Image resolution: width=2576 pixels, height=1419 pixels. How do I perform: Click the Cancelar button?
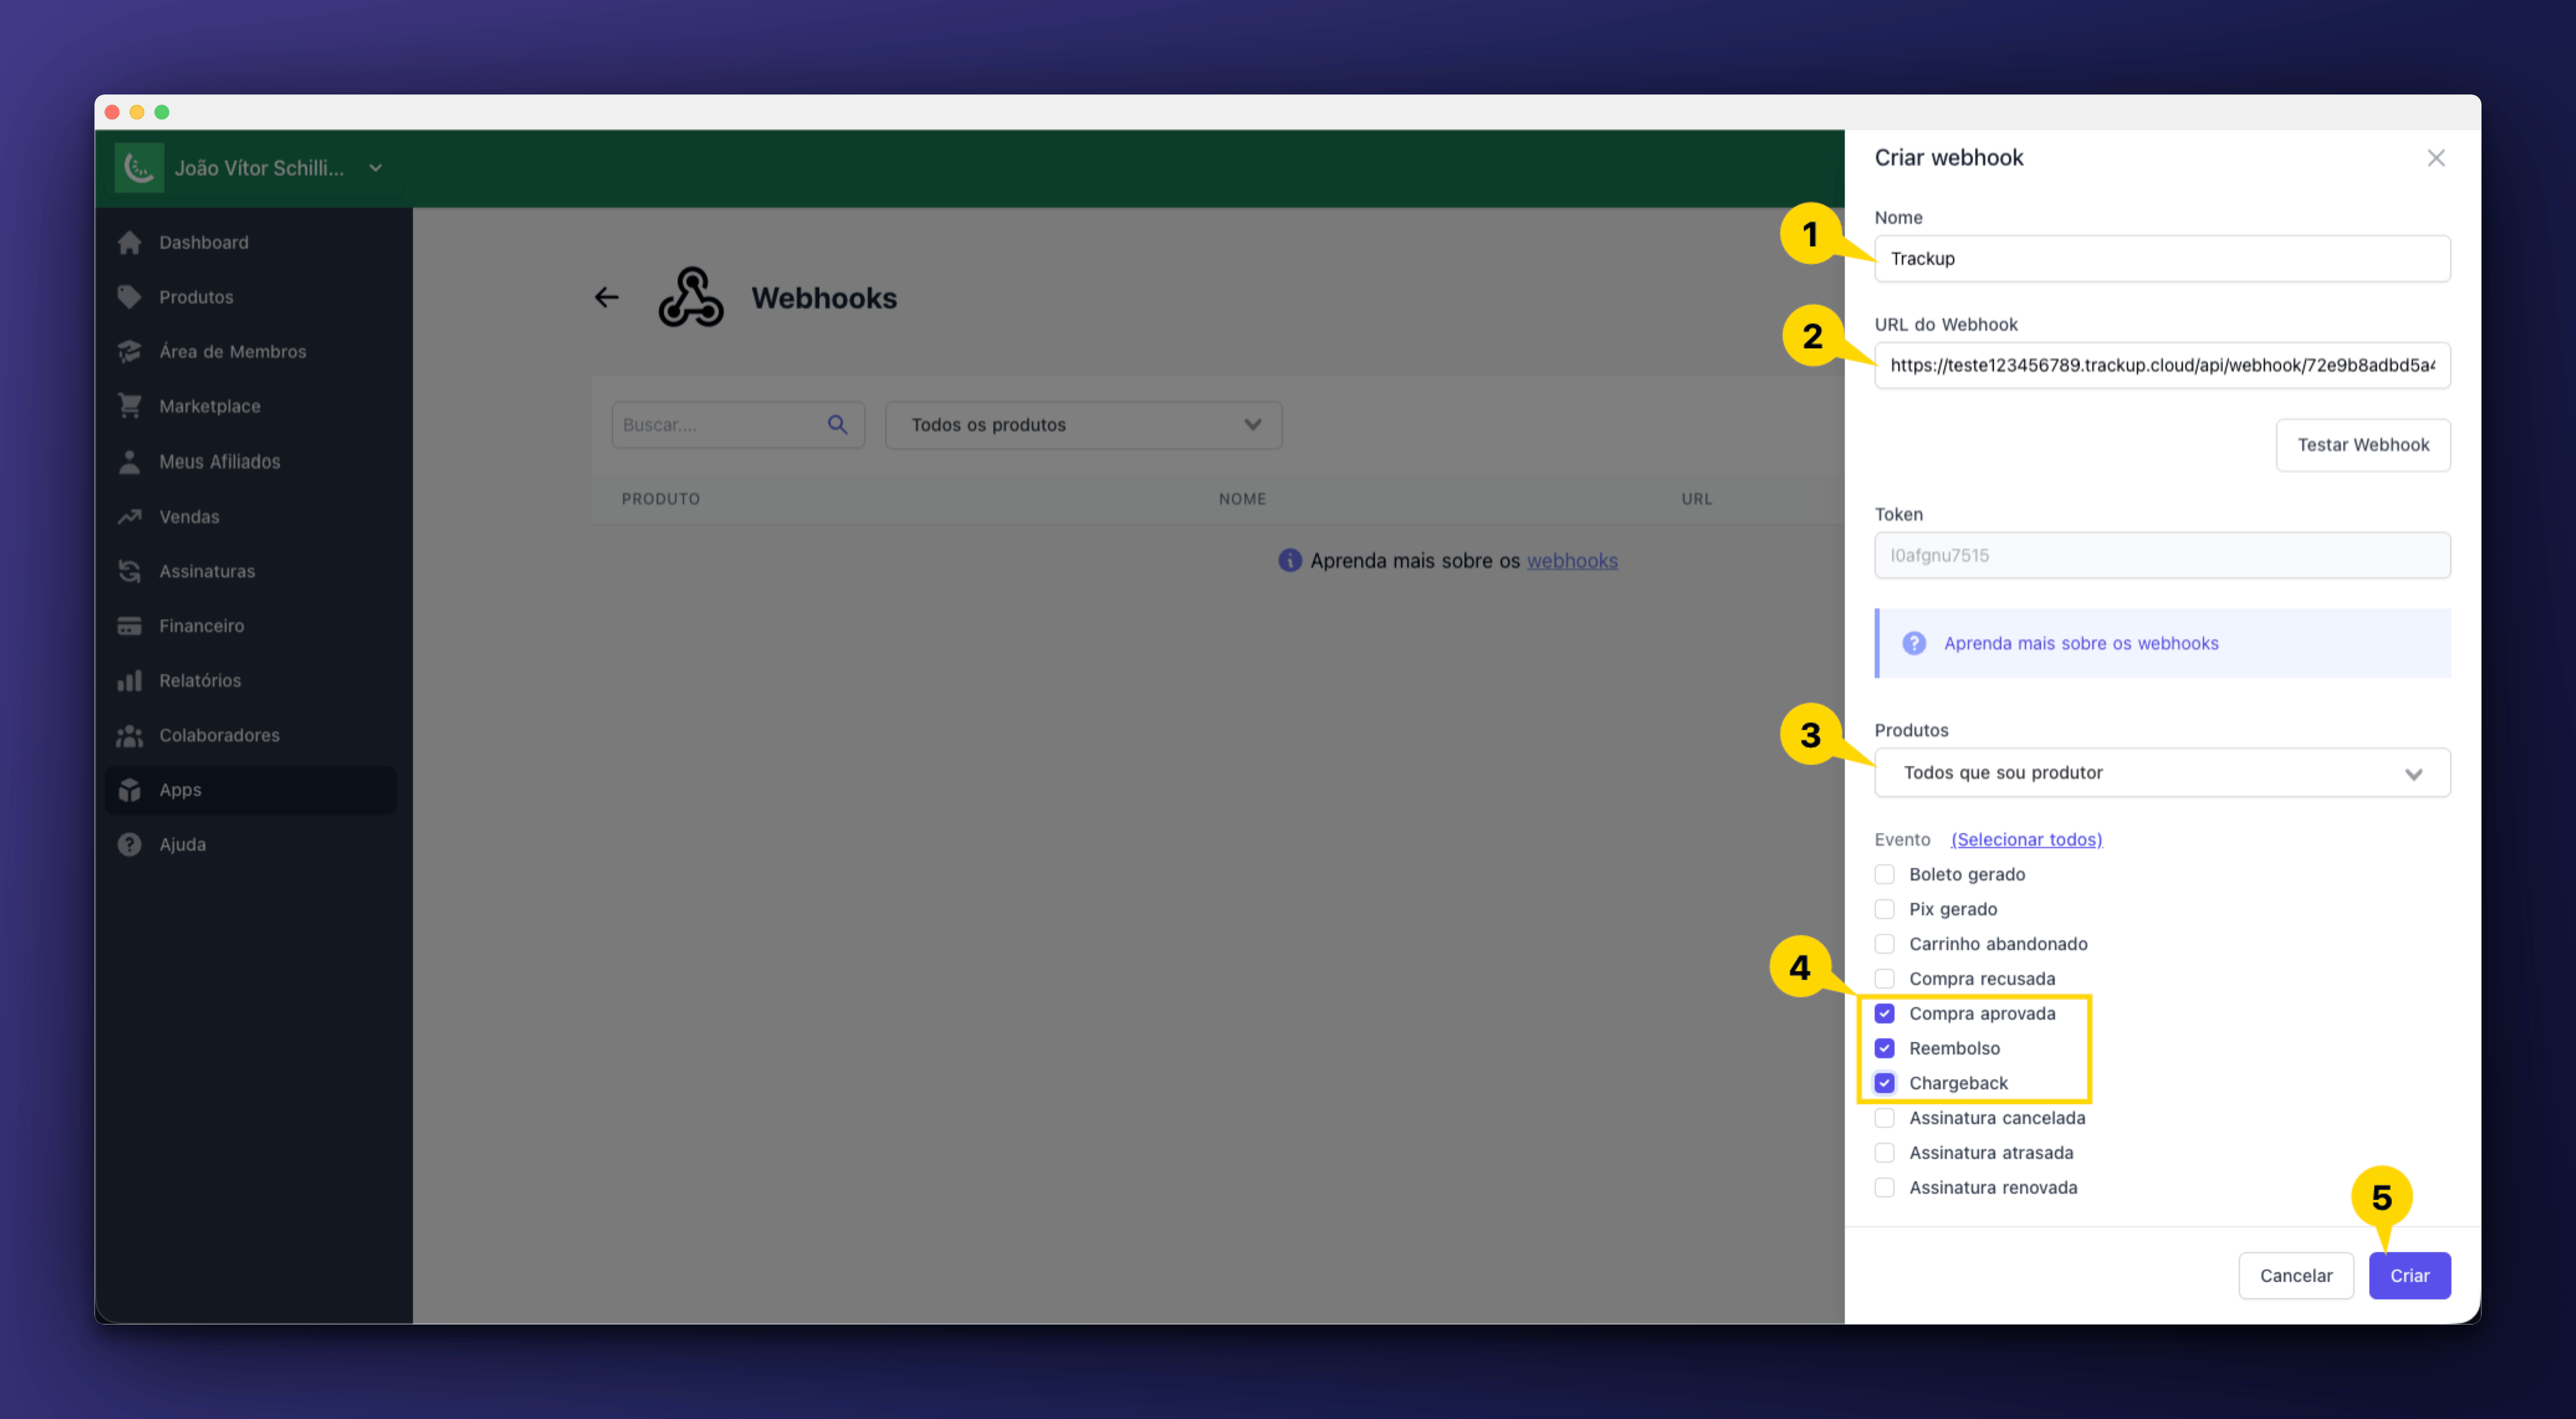click(2296, 1276)
